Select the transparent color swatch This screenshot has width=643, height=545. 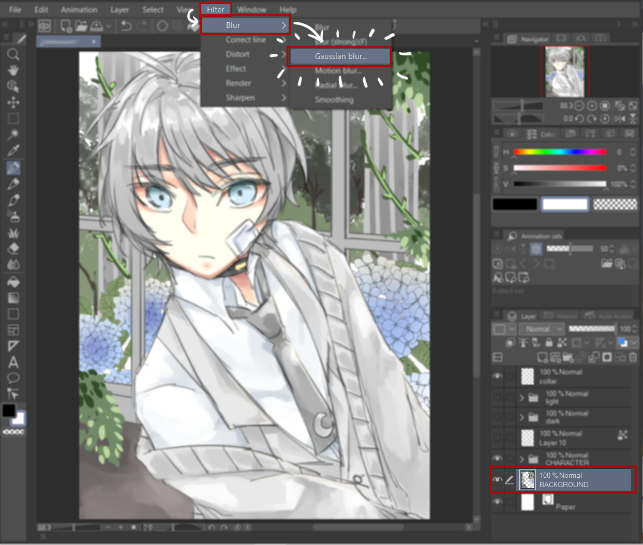615,204
